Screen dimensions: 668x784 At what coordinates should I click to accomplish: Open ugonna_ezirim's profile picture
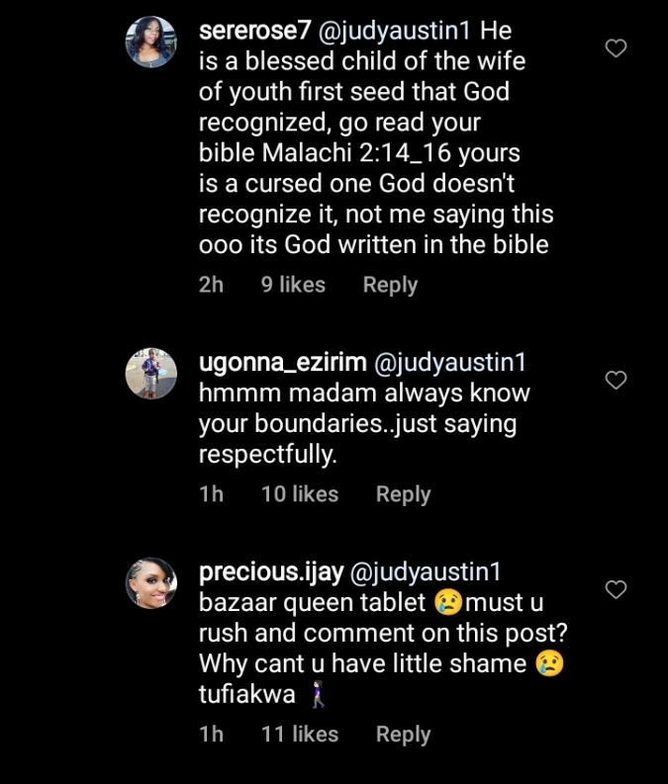tap(150, 375)
